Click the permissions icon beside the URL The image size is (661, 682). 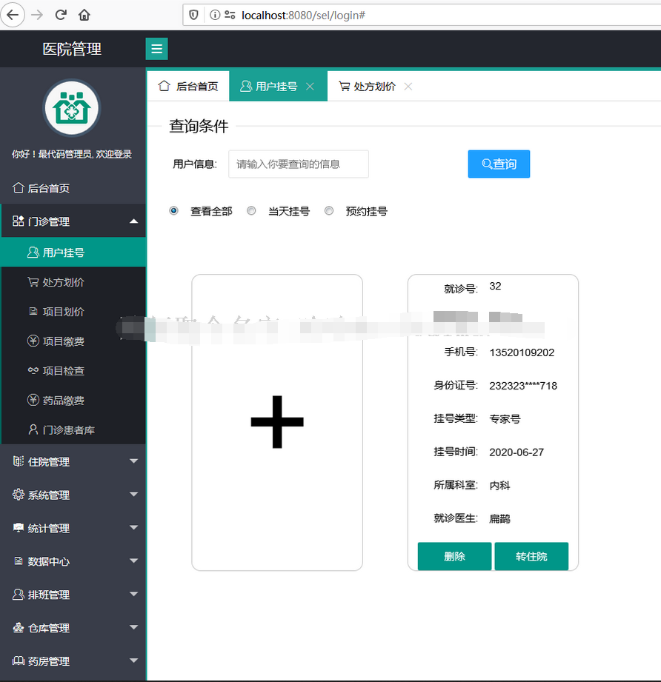[x=230, y=16]
